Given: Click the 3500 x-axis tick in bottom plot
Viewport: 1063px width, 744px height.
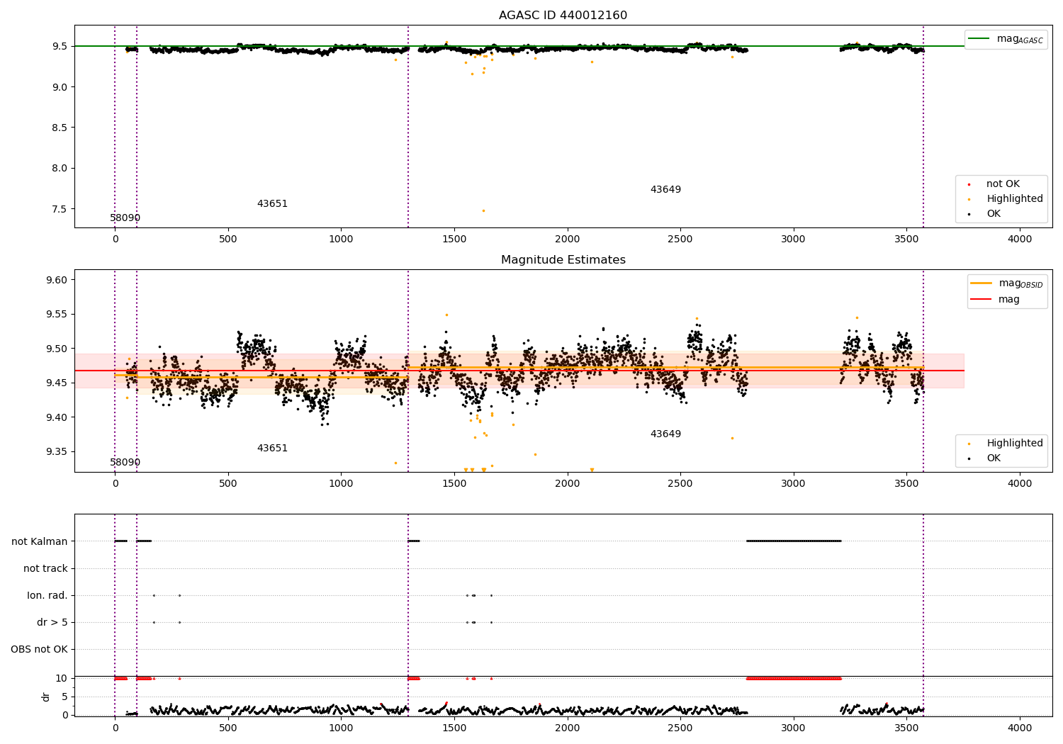Looking at the screenshot, I should click(906, 728).
